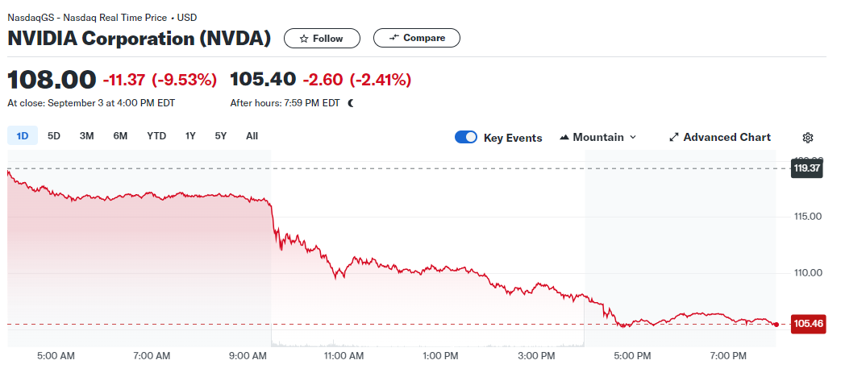This screenshot has height=381, width=841.
Task: Show the 5Y price history
Action: pyautogui.click(x=221, y=136)
